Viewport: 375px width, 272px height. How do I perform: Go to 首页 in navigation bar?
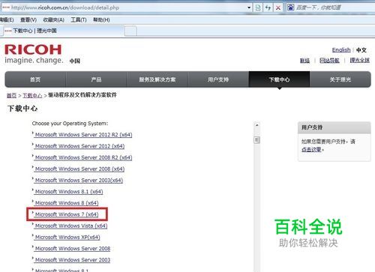(x=35, y=79)
